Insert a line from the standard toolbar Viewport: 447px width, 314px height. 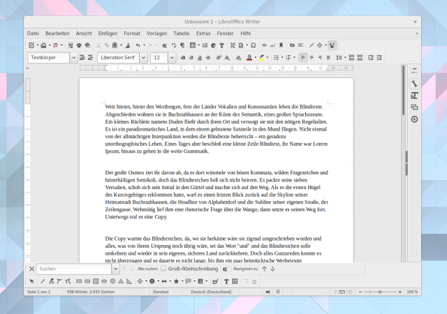pyautogui.click(x=312, y=45)
